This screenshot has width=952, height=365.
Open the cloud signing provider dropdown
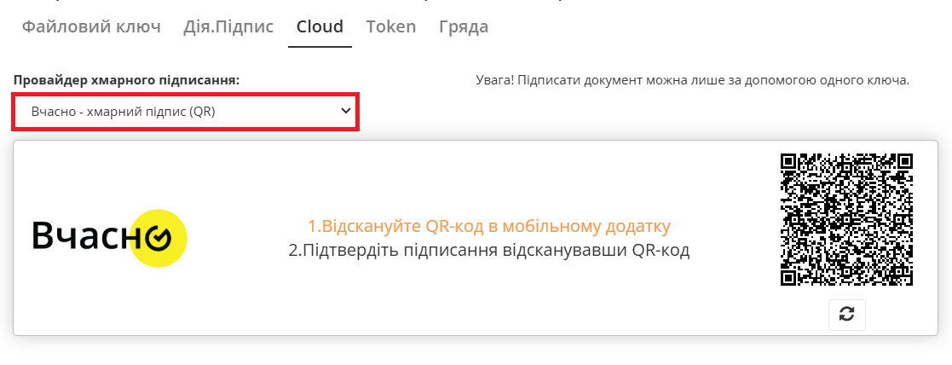point(185,112)
